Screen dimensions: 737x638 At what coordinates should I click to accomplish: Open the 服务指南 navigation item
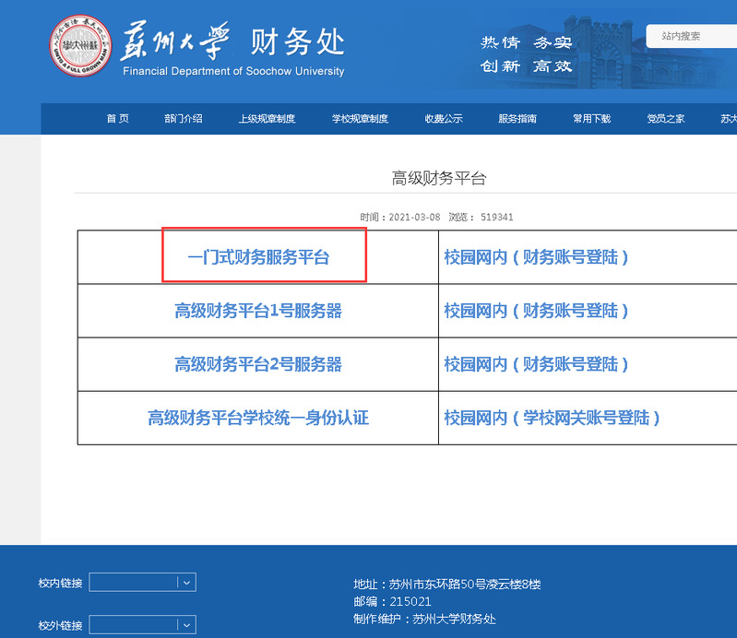tap(517, 119)
